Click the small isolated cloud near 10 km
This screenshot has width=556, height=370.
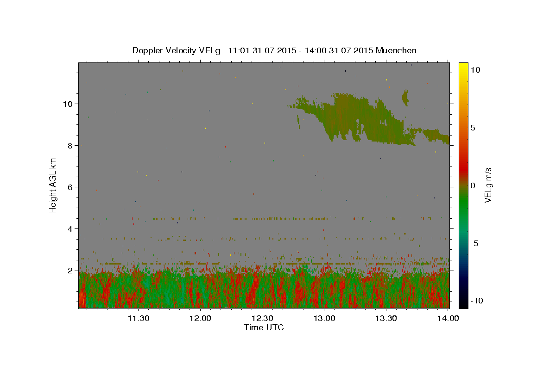point(405,97)
